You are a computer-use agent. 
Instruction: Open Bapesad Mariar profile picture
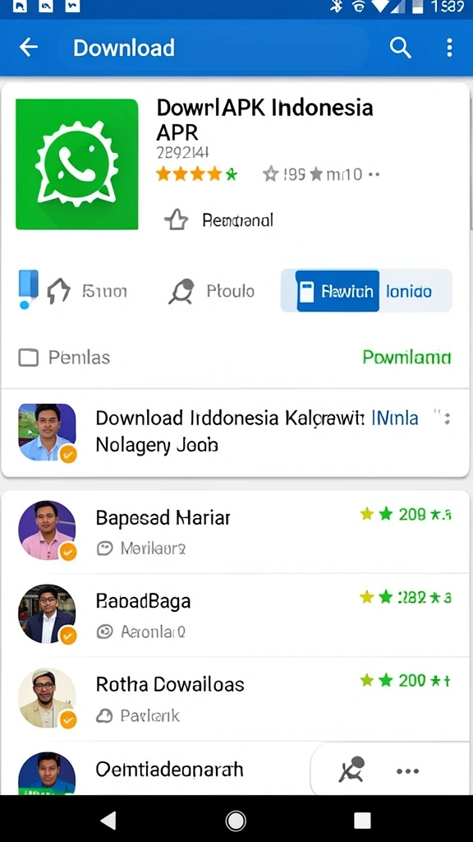pos(47,530)
